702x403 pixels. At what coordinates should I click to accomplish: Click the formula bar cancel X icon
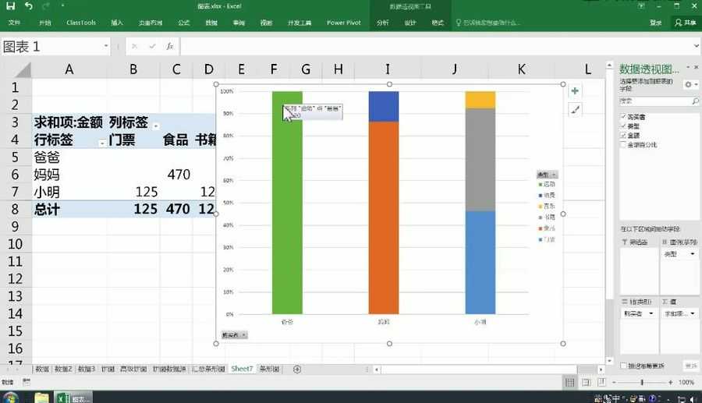coord(134,46)
